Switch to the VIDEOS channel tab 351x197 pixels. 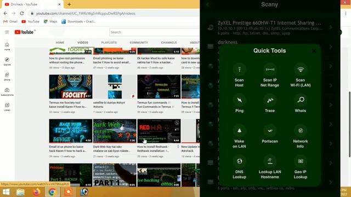tap(83, 43)
